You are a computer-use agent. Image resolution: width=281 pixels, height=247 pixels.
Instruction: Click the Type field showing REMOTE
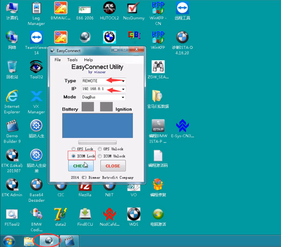(x=104, y=81)
